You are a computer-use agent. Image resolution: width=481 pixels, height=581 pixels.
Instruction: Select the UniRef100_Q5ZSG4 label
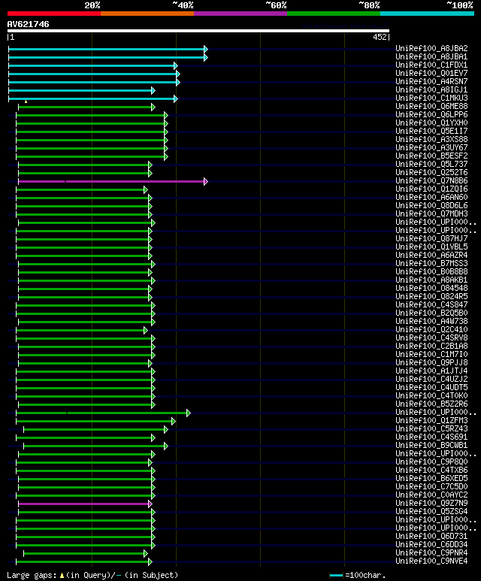(431, 511)
